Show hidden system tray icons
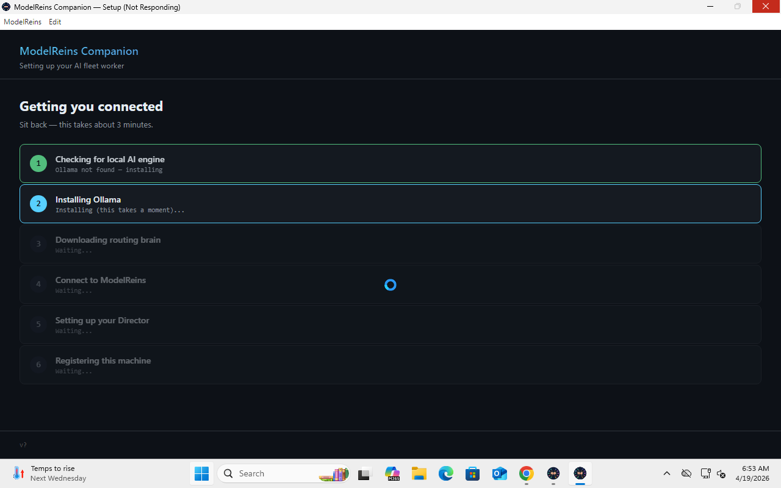The height and width of the screenshot is (488, 781). (667, 473)
